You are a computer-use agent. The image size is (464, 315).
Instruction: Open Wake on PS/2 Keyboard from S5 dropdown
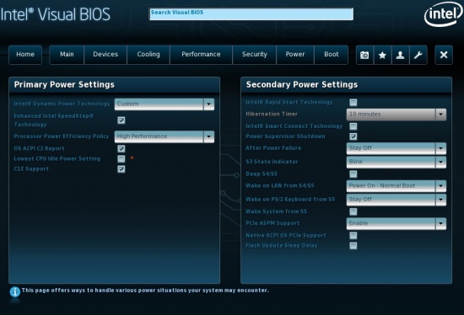coord(397,200)
